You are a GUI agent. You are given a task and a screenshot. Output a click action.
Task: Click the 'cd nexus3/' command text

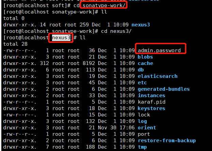[x=116, y=31]
